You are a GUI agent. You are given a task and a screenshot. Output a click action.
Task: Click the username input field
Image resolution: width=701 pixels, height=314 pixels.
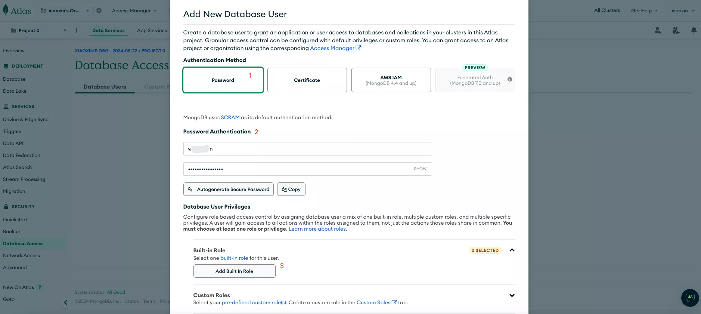[x=308, y=149]
